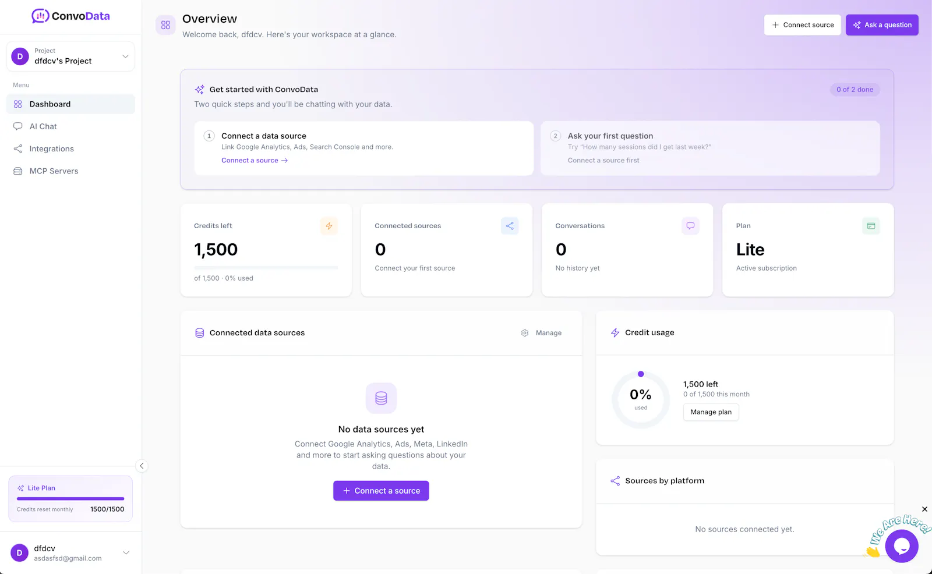Viewport: 932px width, 574px height.
Task: Click the Connect your first source text
Action: (415, 268)
